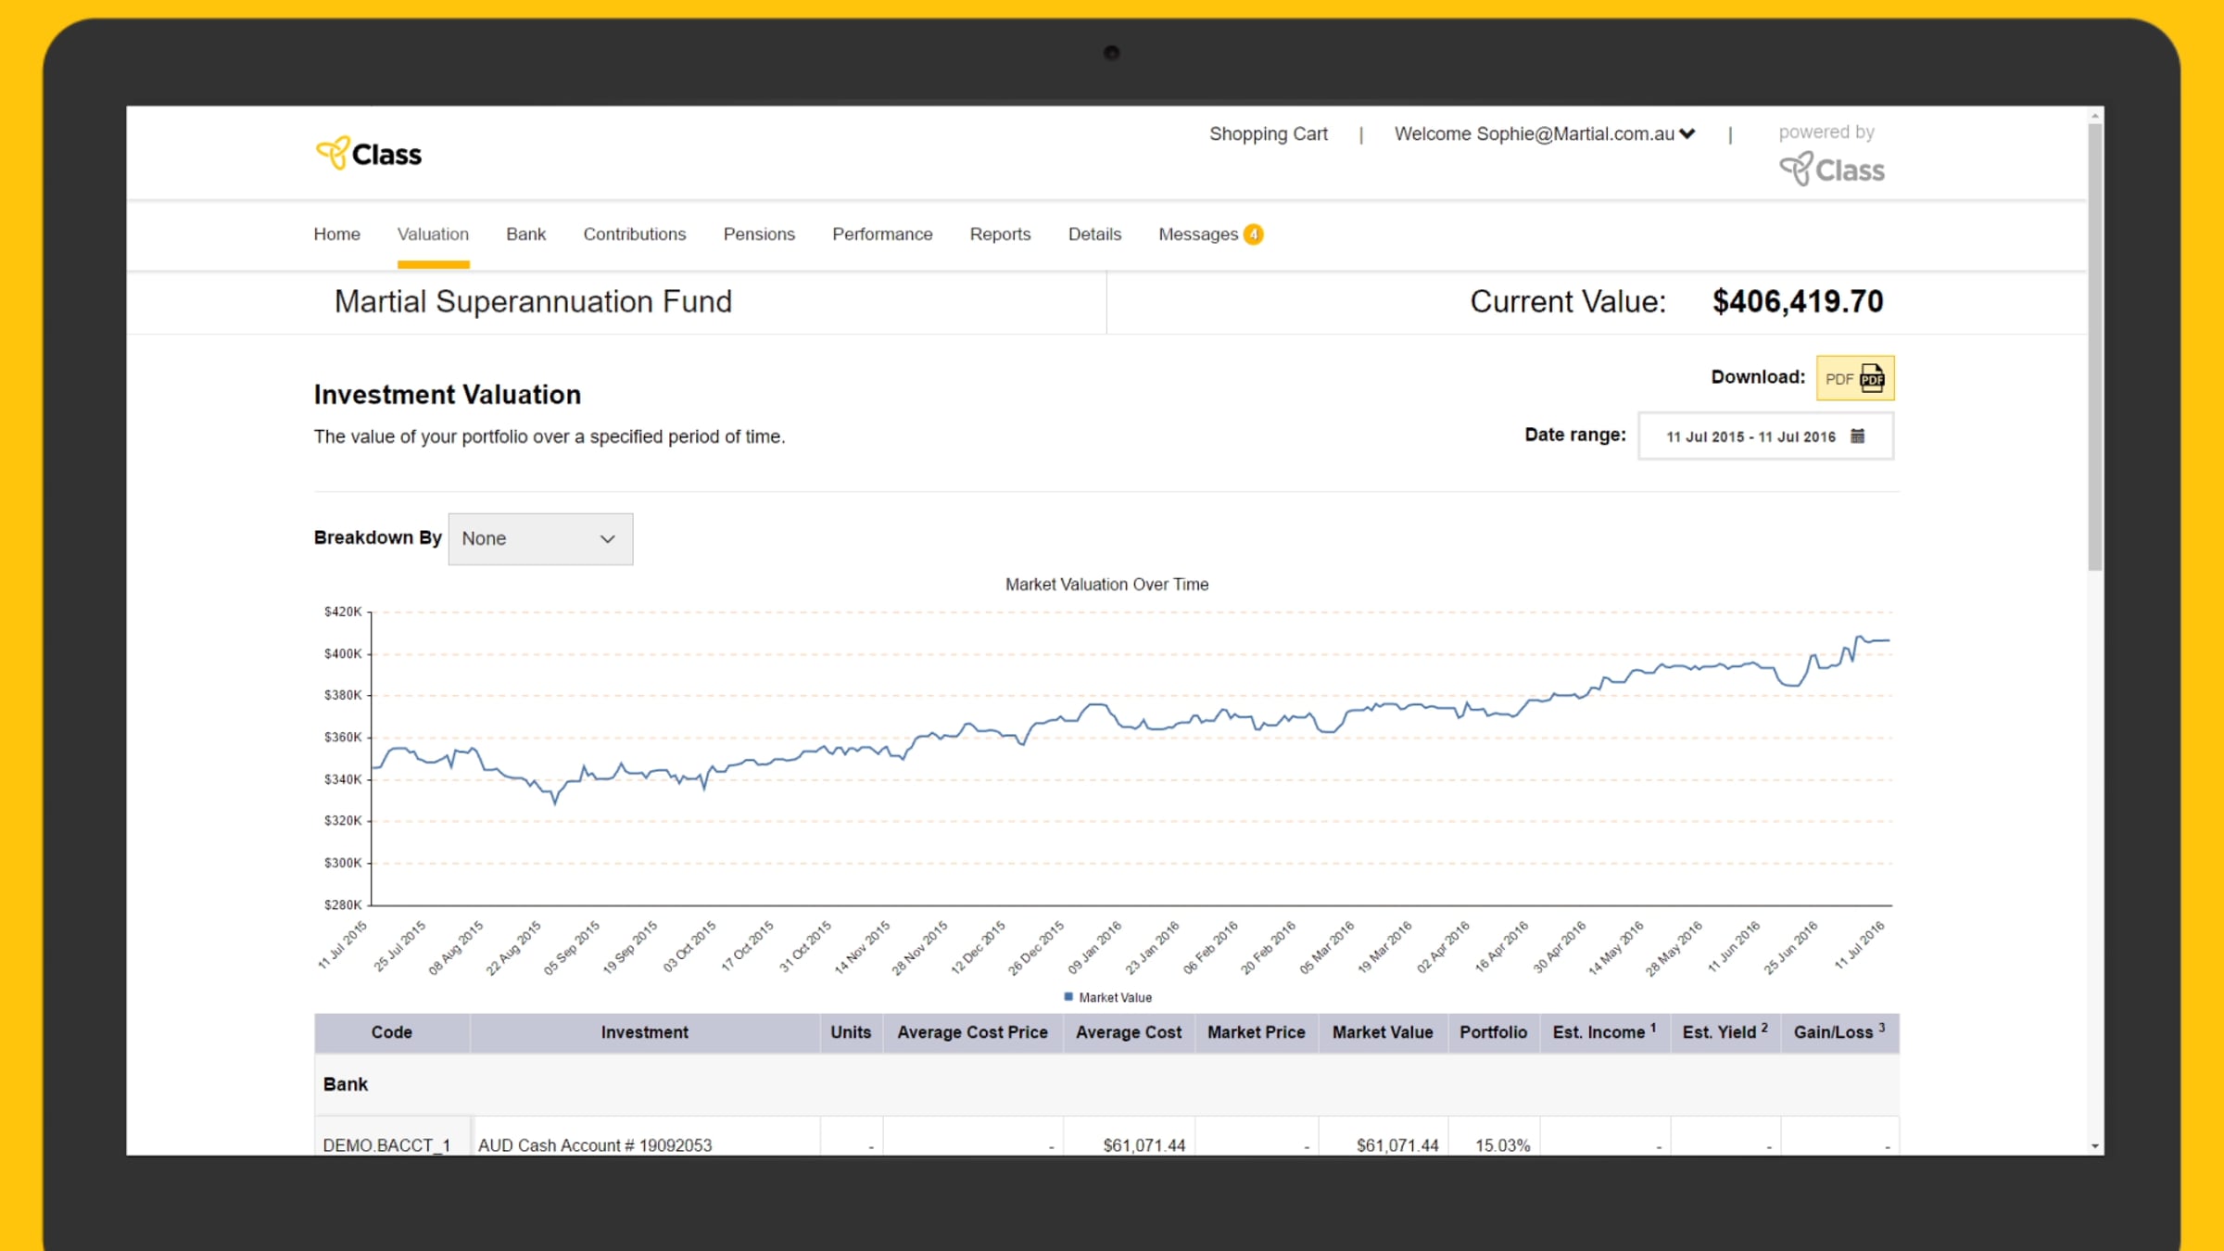Go to the Home tab
This screenshot has height=1251, width=2224.
pyautogui.click(x=336, y=234)
